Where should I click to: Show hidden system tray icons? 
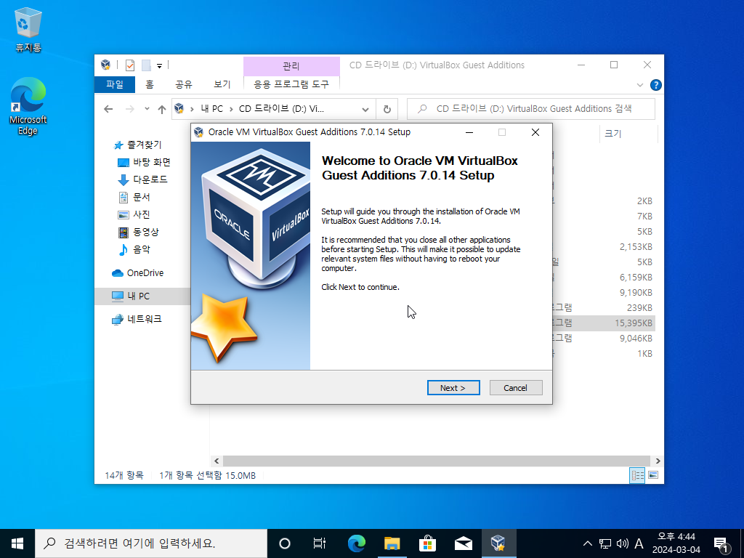click(x=587, y=543)
